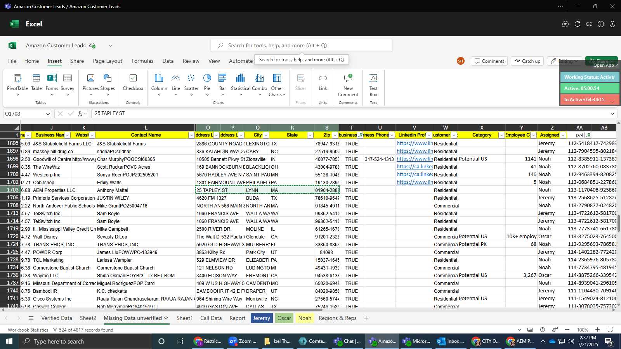
Task: Click the copy link icon in header
Action: click(589, 24)
